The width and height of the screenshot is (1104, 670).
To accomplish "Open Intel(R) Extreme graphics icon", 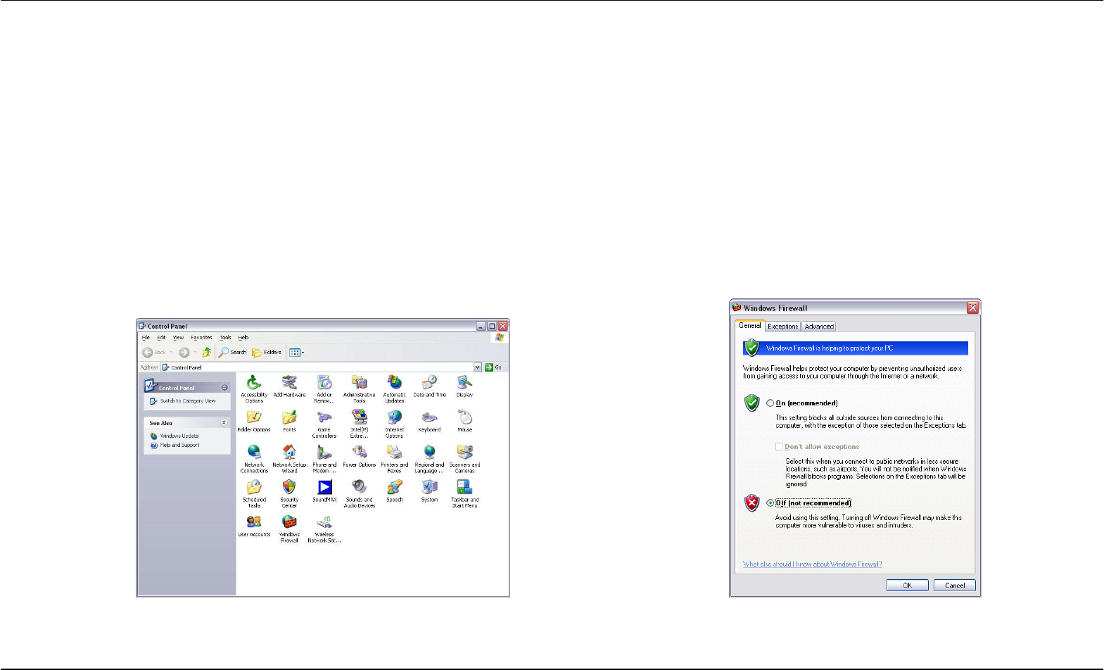I will click(360, 424).
